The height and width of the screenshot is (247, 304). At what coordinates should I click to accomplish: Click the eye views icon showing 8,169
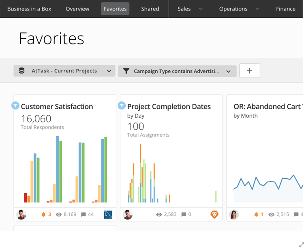click(59, 215)
